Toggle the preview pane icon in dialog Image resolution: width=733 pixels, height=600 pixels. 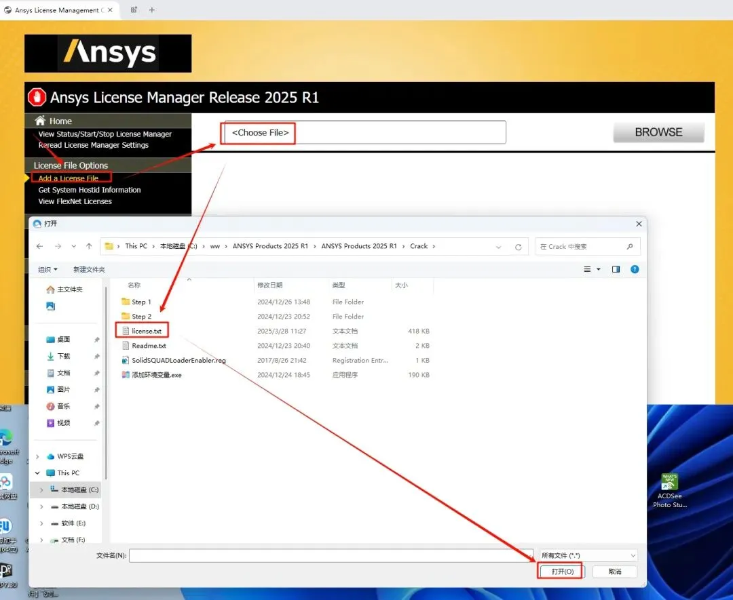(x=616, y=269)
